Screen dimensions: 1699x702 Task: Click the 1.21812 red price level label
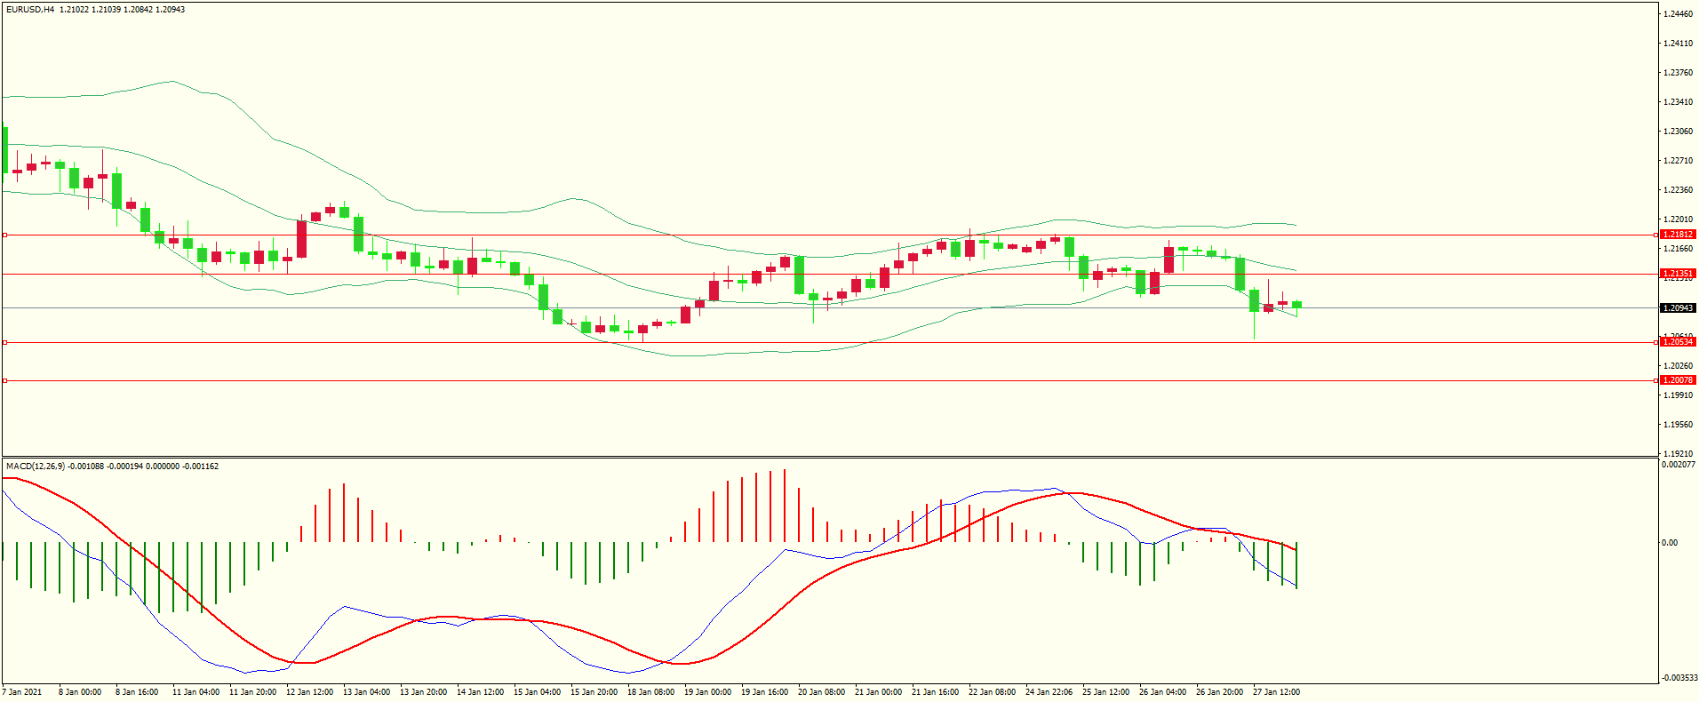pyautogui.click(x=1678, y=235)
